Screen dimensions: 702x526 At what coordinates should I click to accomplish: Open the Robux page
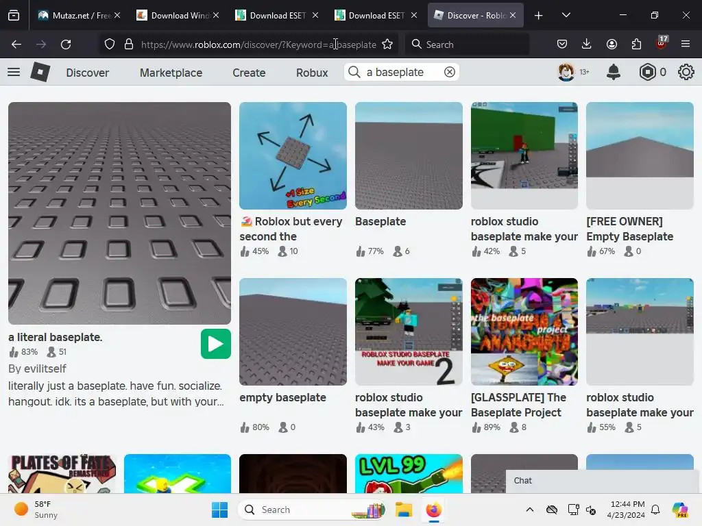pos(312,73)
